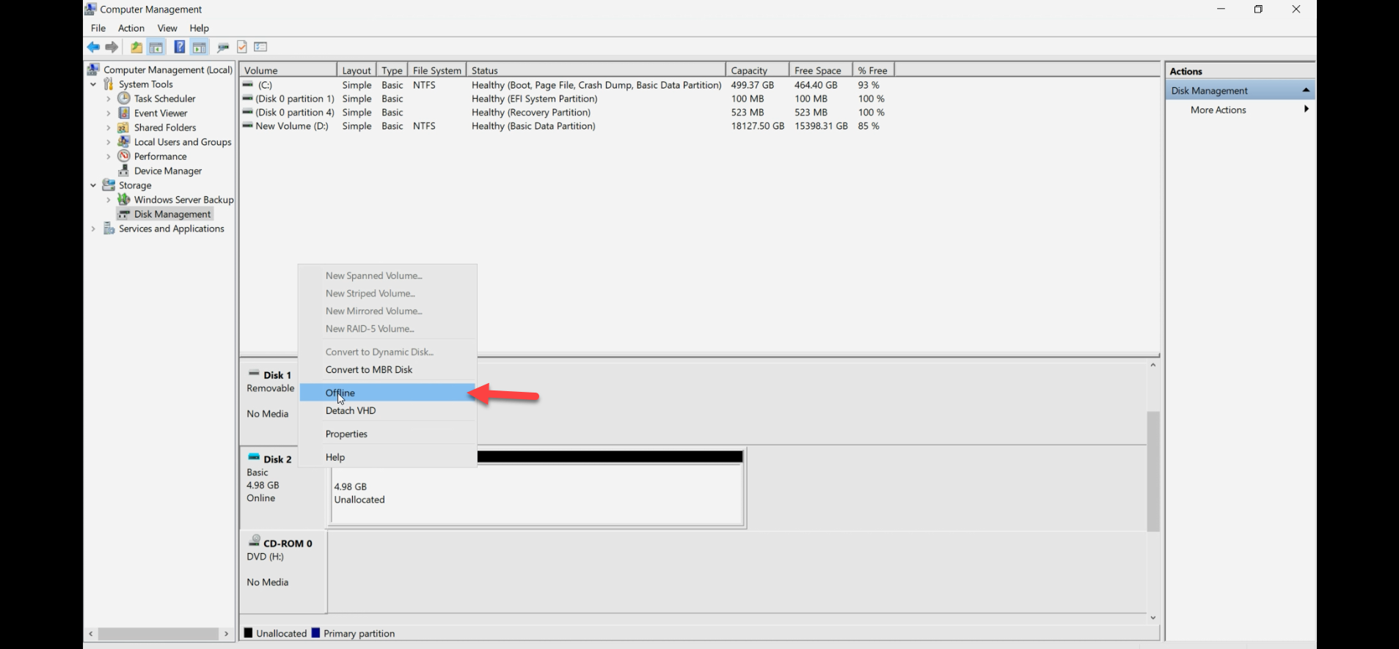Click the Device Manager icon
The height and width of the screenshot is (649, 1399).
(124, 171)
